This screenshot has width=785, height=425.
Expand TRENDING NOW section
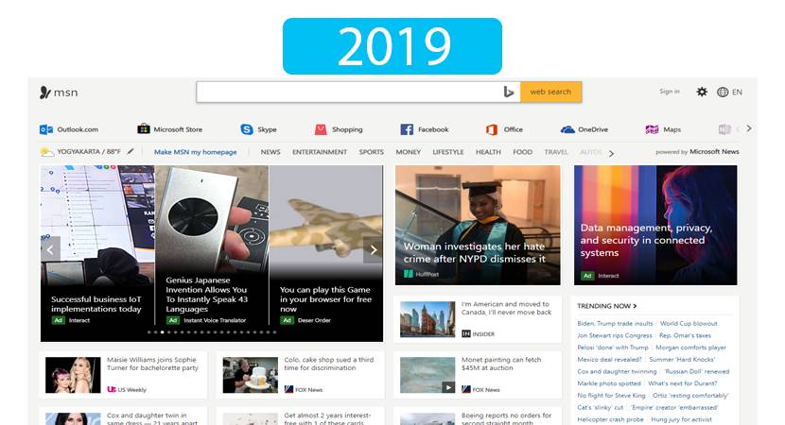pyautogui.click(x=607, y=306)
